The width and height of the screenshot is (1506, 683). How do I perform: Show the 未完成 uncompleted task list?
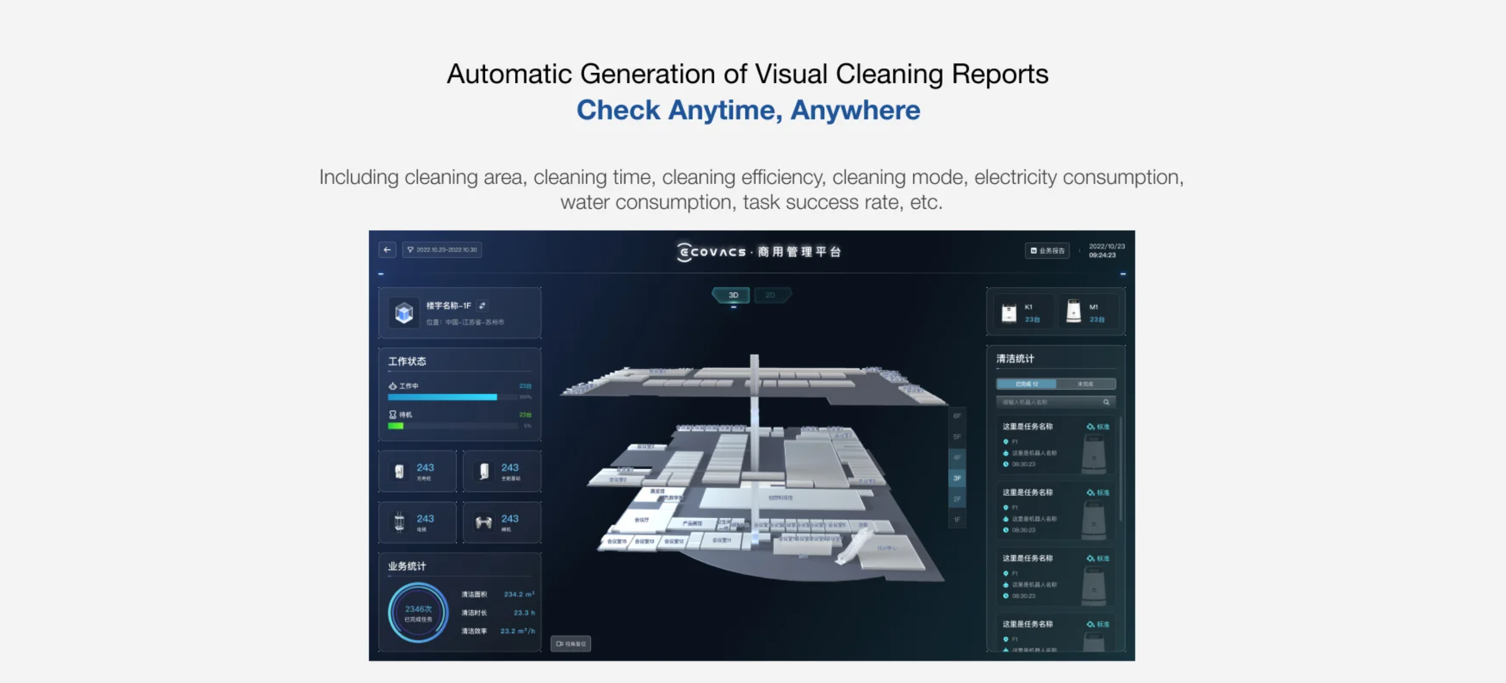pyautogui.click(x=1085, y=384)
